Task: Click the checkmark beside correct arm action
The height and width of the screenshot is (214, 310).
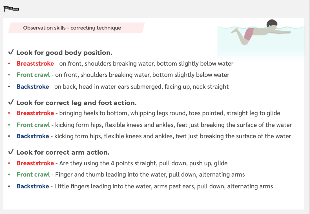Action: coord(11,152)
